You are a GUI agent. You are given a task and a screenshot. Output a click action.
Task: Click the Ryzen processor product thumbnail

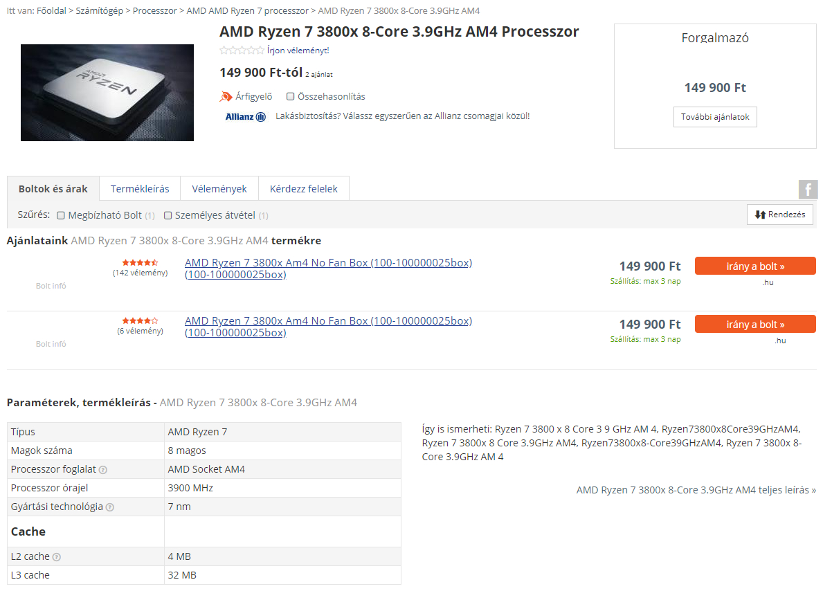(107, 93)
